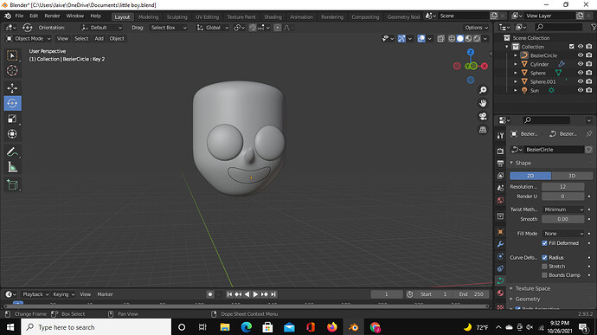Click the Select Box tool icon
Screen dimensions: 597x335
tap(12, 55)
